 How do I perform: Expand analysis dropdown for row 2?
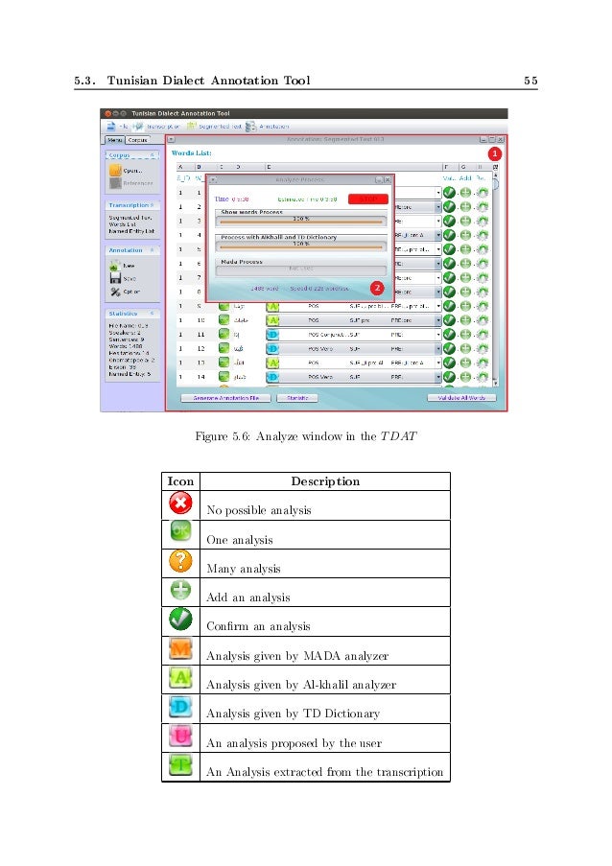point(438,207)
